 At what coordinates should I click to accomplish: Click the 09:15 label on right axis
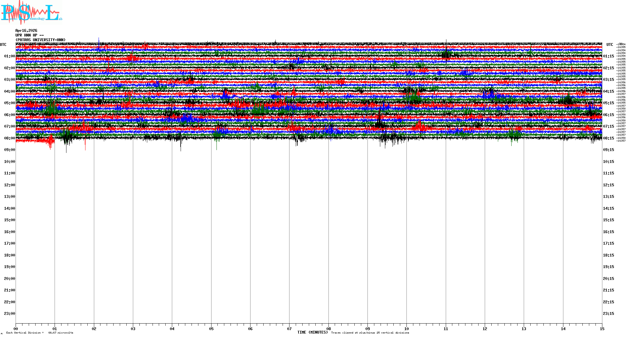click(608, 150)
